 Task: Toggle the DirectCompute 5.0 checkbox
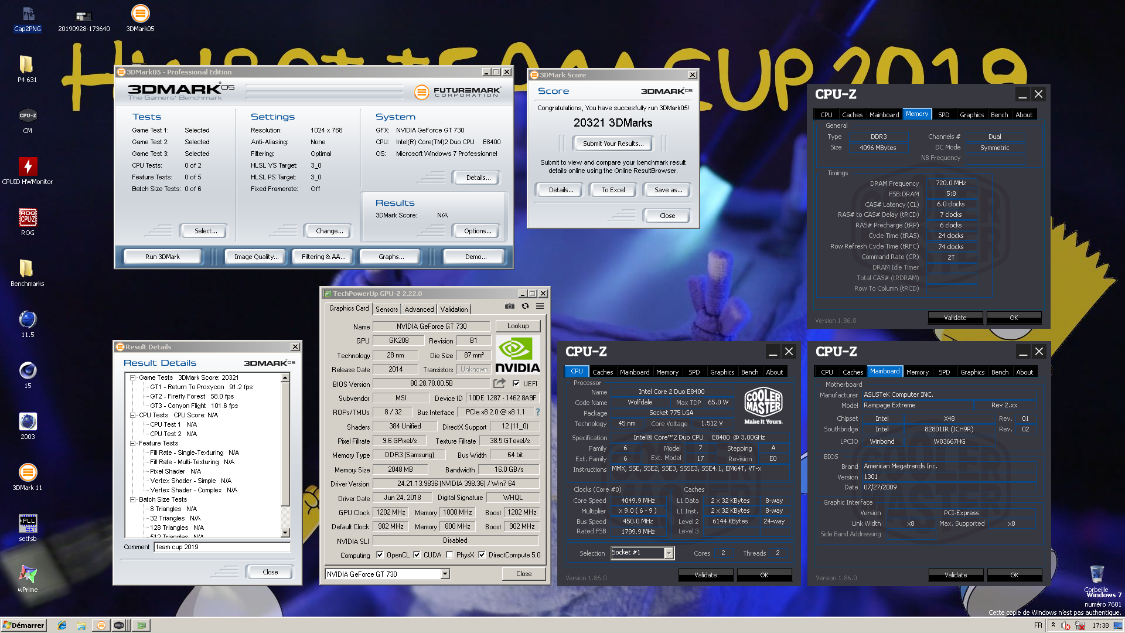[x=482, y=555]
